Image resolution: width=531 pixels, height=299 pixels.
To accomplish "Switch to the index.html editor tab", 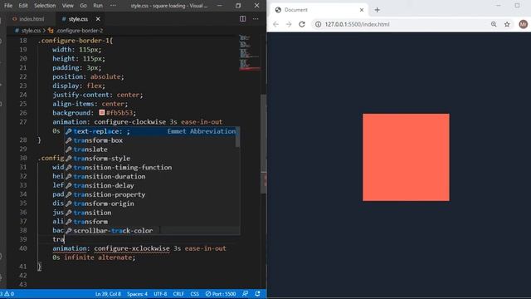I will click(28, 19).
